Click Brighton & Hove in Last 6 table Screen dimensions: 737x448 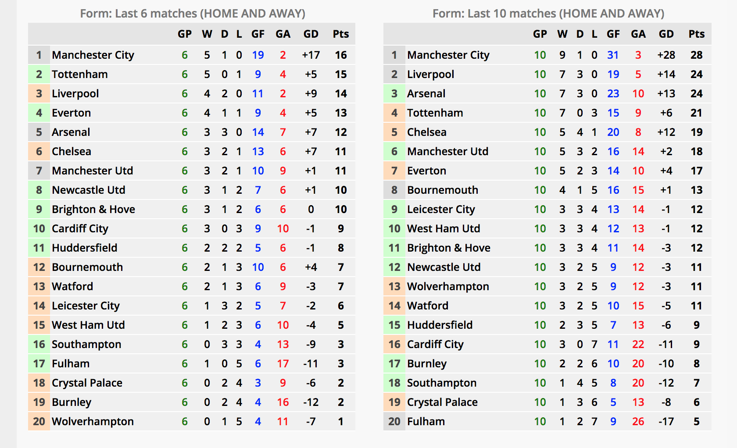[93, 210]
